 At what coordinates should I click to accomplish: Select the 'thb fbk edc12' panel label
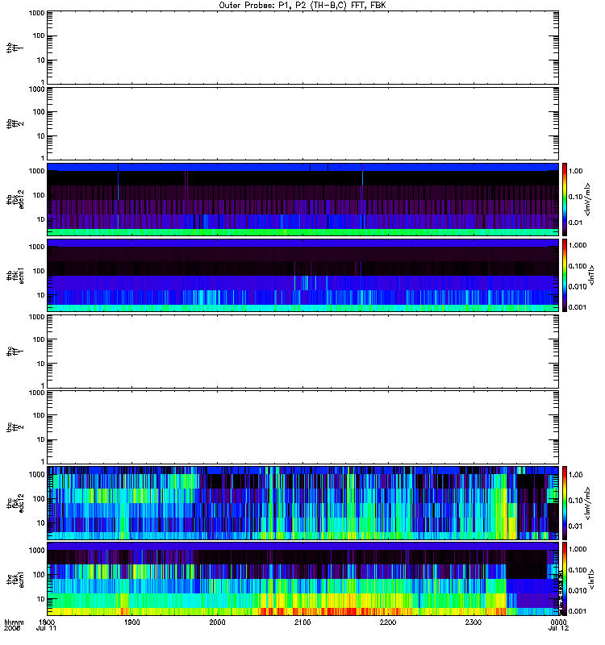[x=15, y=199]
